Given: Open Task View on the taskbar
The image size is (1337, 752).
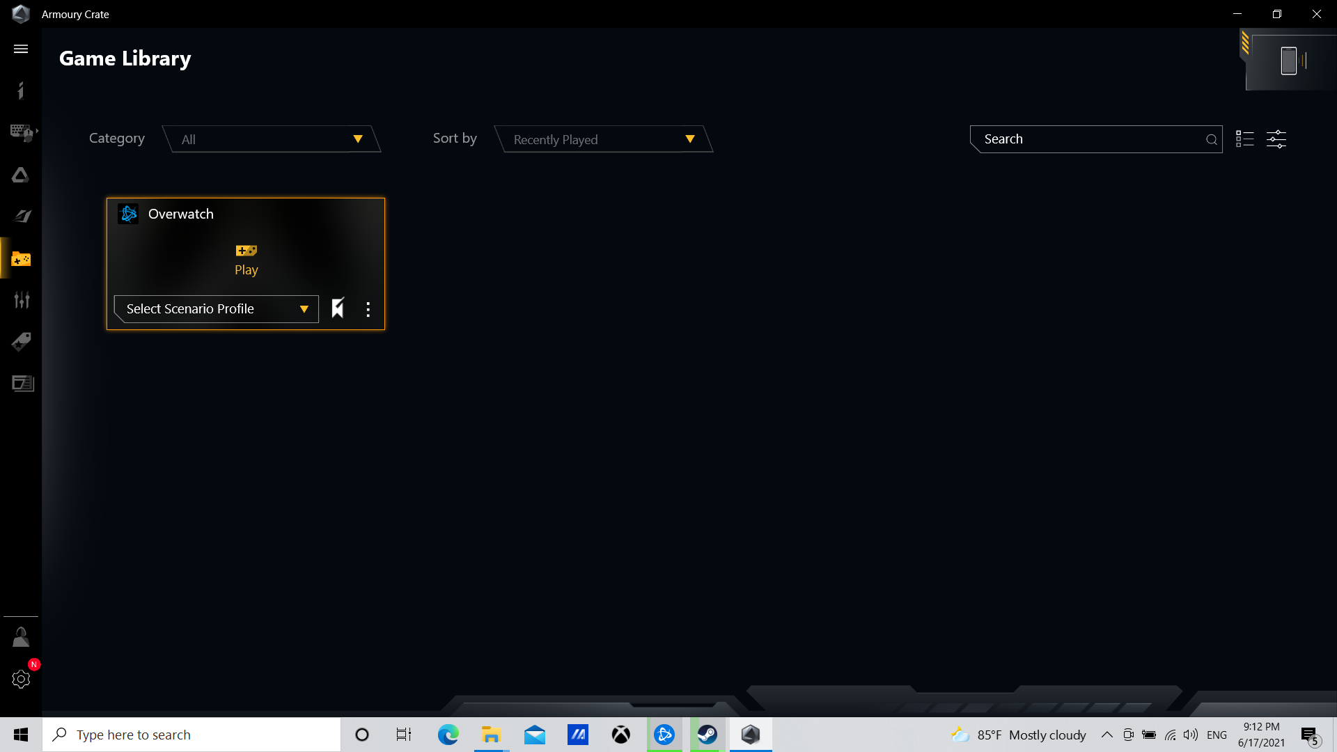Looking at the screenshot, I should pyautogui.click(x=404, y=735).
